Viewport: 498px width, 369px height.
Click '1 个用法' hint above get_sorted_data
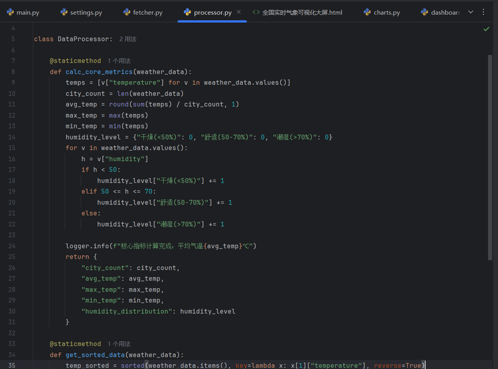click(119, 344)
